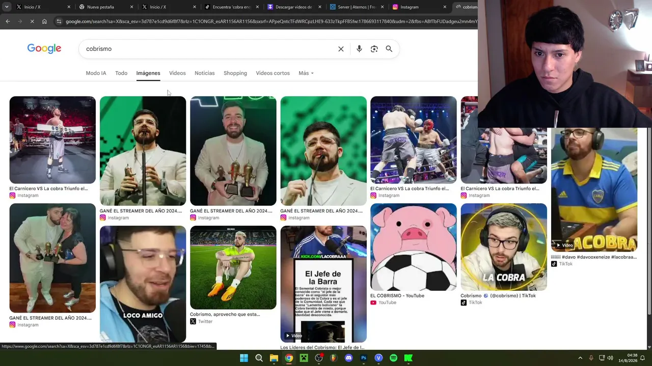Switch to the Descargar videos browser tab
Image resolution: width=652 pixels, height=366 pixels.
[294, 7]
